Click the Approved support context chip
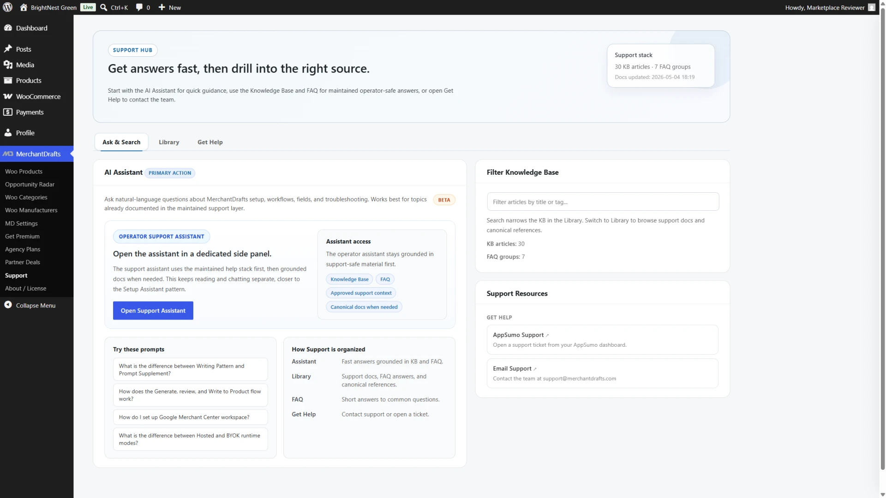 point(361,293)
